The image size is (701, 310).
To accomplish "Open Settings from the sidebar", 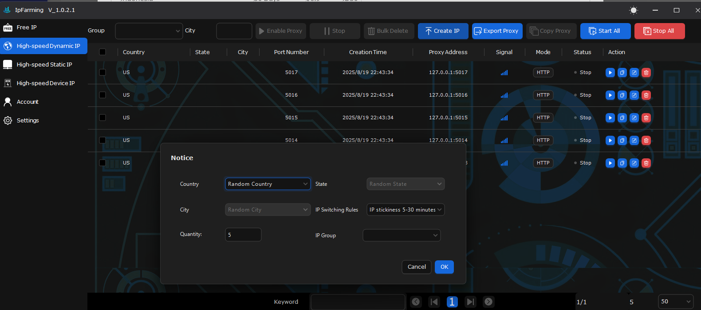I will [x=43, y=121].
